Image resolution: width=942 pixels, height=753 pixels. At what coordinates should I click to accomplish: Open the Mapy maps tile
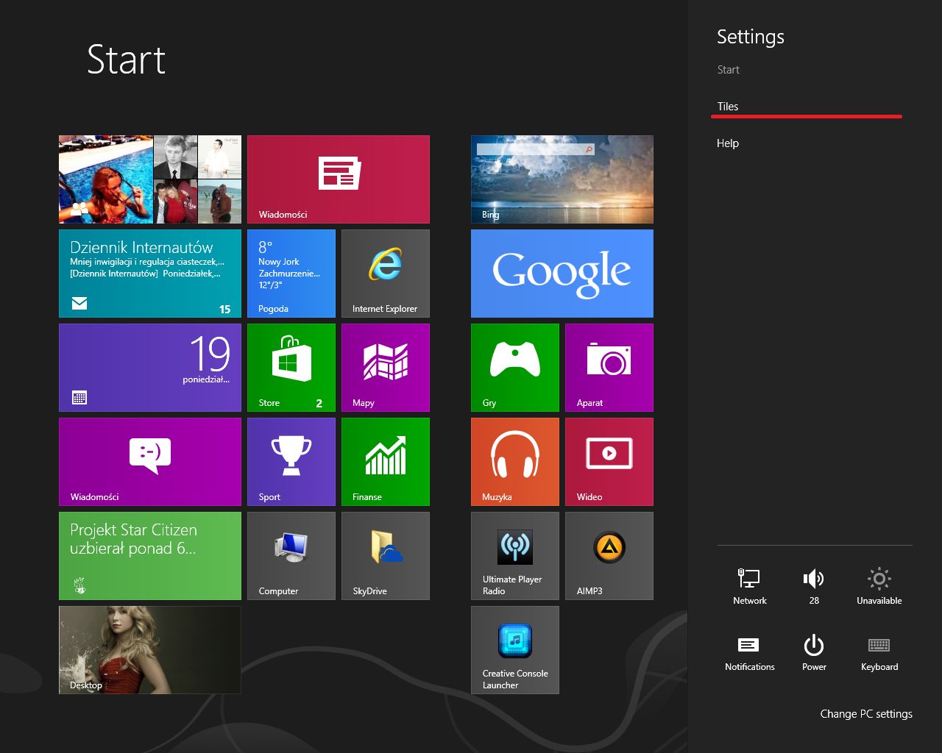(386, 368)
